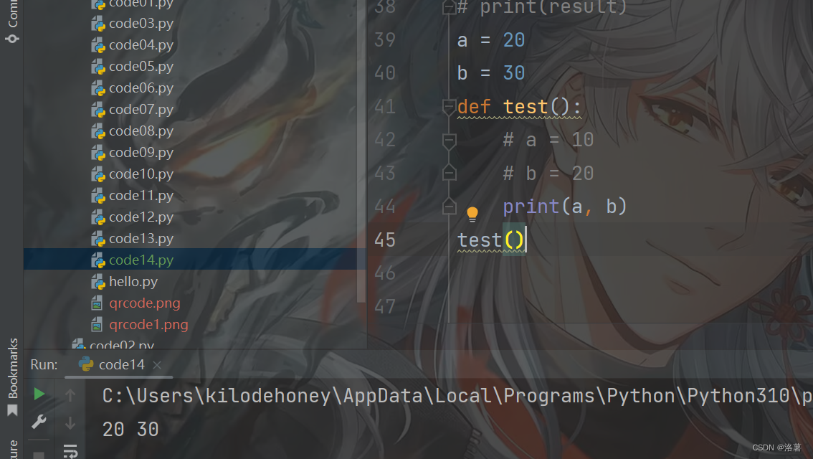Click the '20 30' console output

pyautogui.click(x=130, y=430)
